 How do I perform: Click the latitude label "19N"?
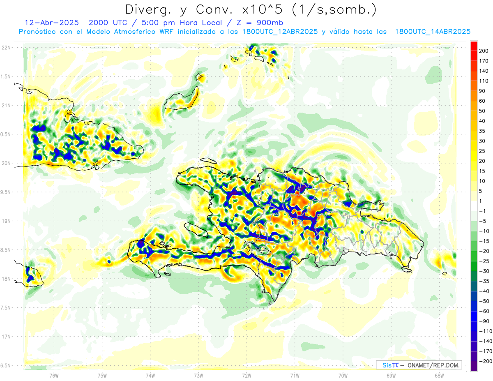point(6,221)
